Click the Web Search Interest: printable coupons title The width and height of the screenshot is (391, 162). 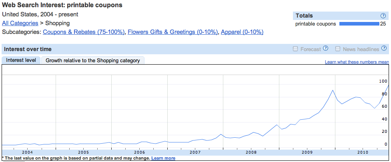[62, 5]
